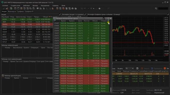Select trade row 25474 with quantity 74
The image size is (170, 95).
click(x=82, y=41)
